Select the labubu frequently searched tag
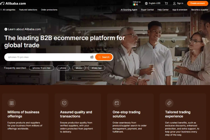The width and height of the screenshot is (210, 140). click(x=79, y=68)
